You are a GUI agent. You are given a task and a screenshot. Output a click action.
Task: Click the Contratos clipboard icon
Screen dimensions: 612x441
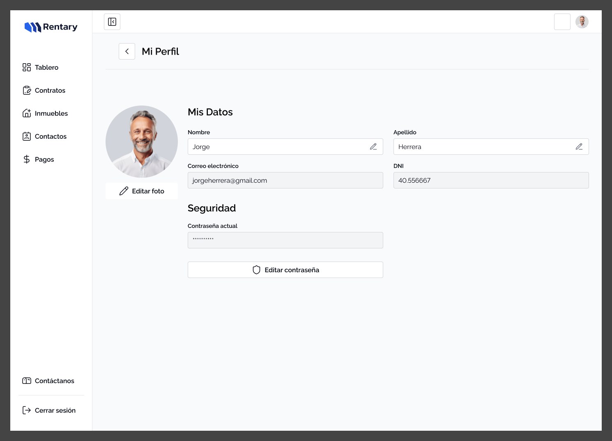pyautogui.click(x=27, y=90)
